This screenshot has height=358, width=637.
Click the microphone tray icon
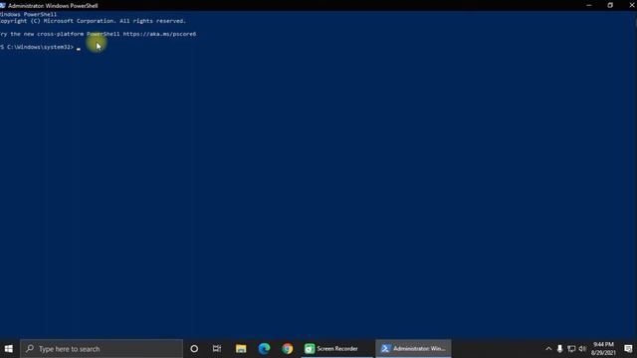coord(559,349)
